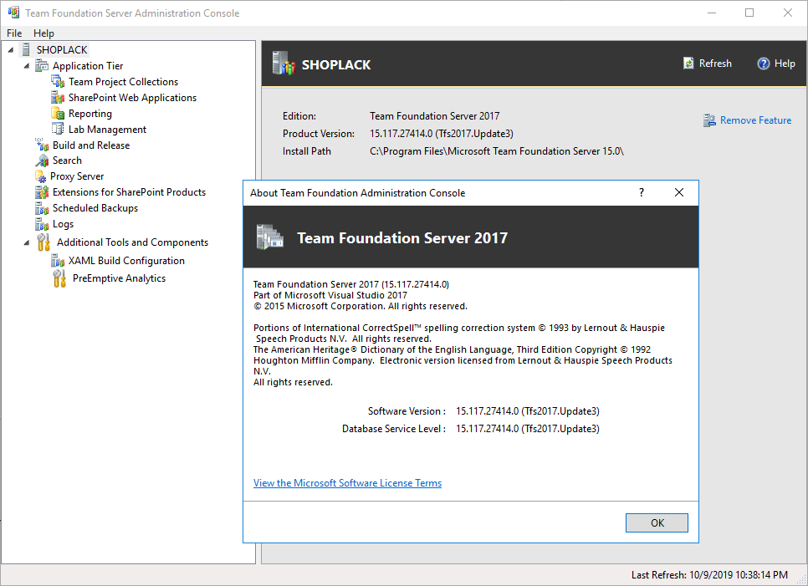Click the Install Path value text
The height and width of the screenshot is (586, 808).
pos(496,151)
